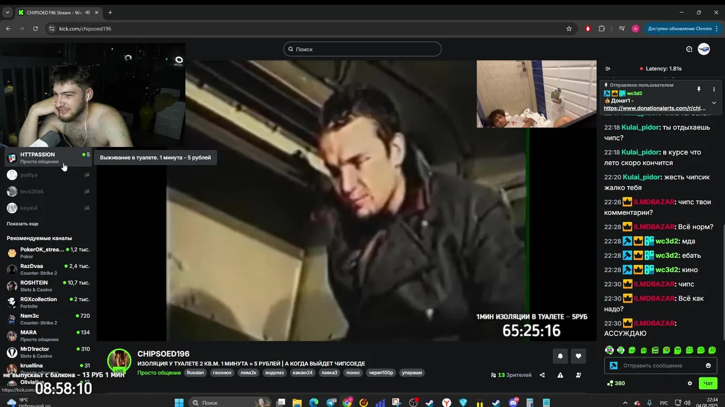The image size is (725, 407).
Task: Select the first emote with headphones and purple glasses
Action: [609, 350]
